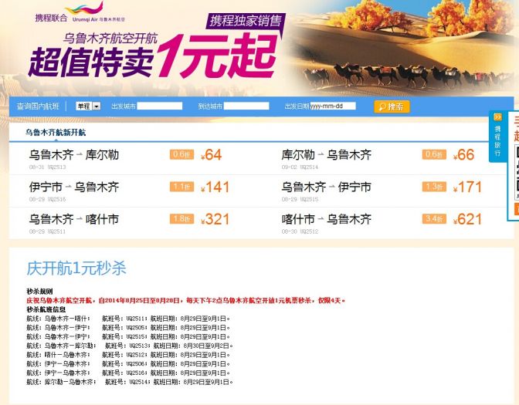
Task: Click the ¥621 price
Action: point(467,219)
